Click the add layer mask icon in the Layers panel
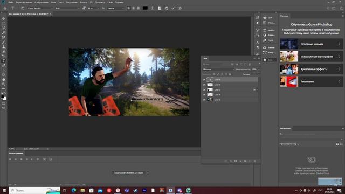 (236, 161)
